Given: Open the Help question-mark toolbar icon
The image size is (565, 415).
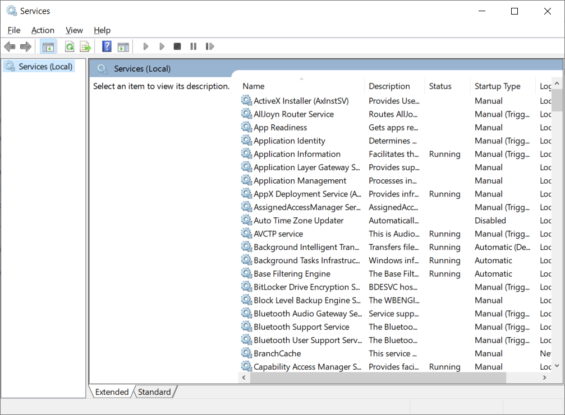Looking at the screenshot, I should click(107, 46).
